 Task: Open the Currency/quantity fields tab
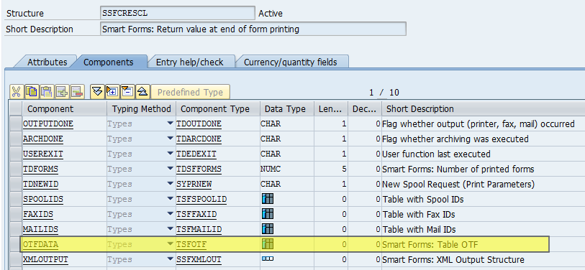(x=290, y=62)
